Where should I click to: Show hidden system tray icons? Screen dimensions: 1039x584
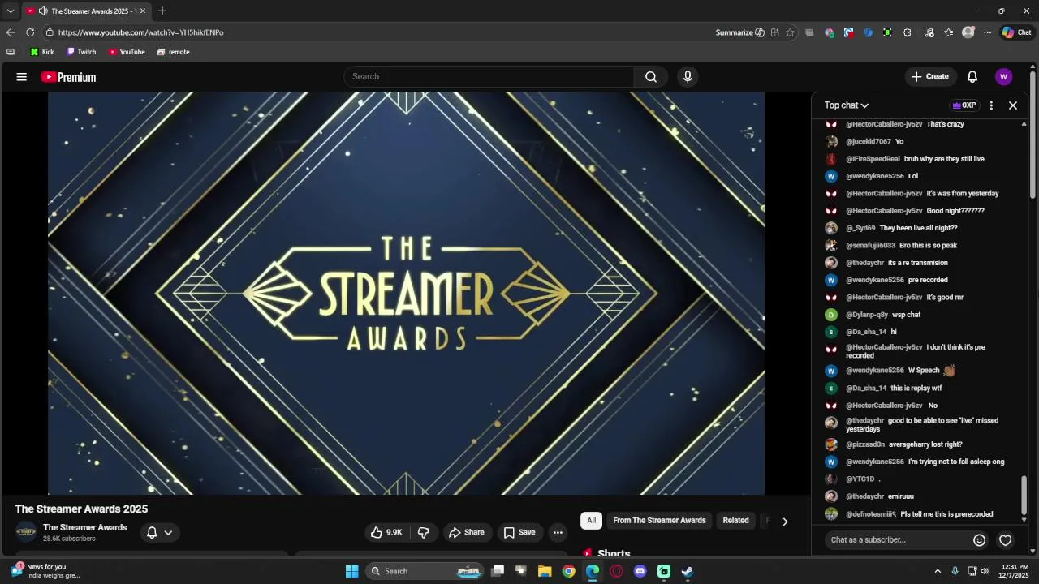click(938, 571)
